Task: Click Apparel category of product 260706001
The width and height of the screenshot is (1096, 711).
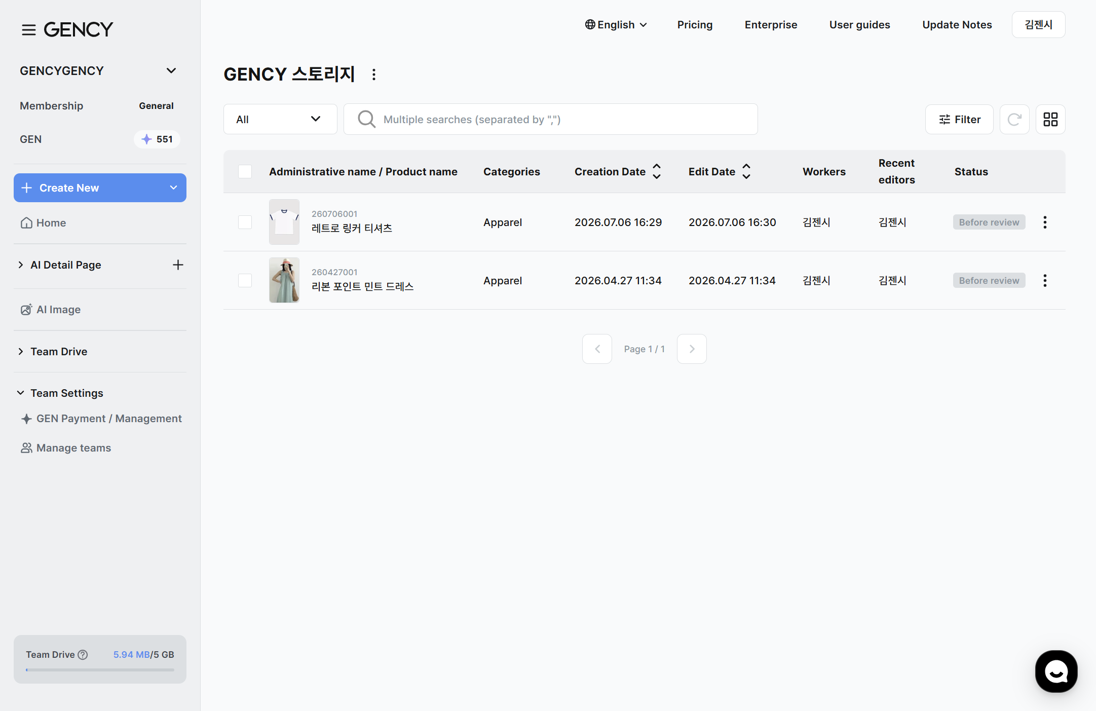Action: pyautogui.click(x=503, y=222)
